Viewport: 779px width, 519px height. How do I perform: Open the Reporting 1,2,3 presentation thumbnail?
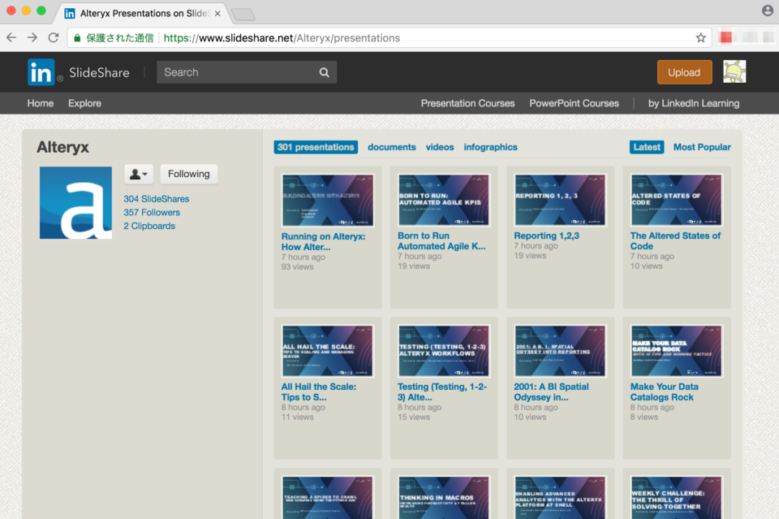560,199
